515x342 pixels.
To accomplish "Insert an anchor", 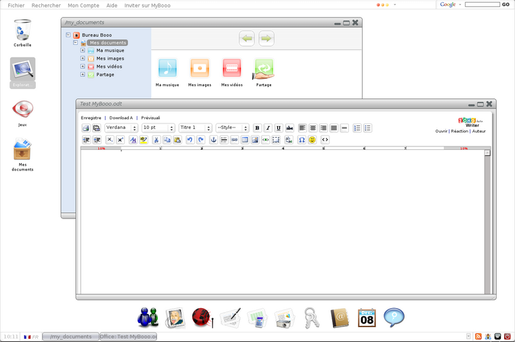I will (x=213, y=140).
